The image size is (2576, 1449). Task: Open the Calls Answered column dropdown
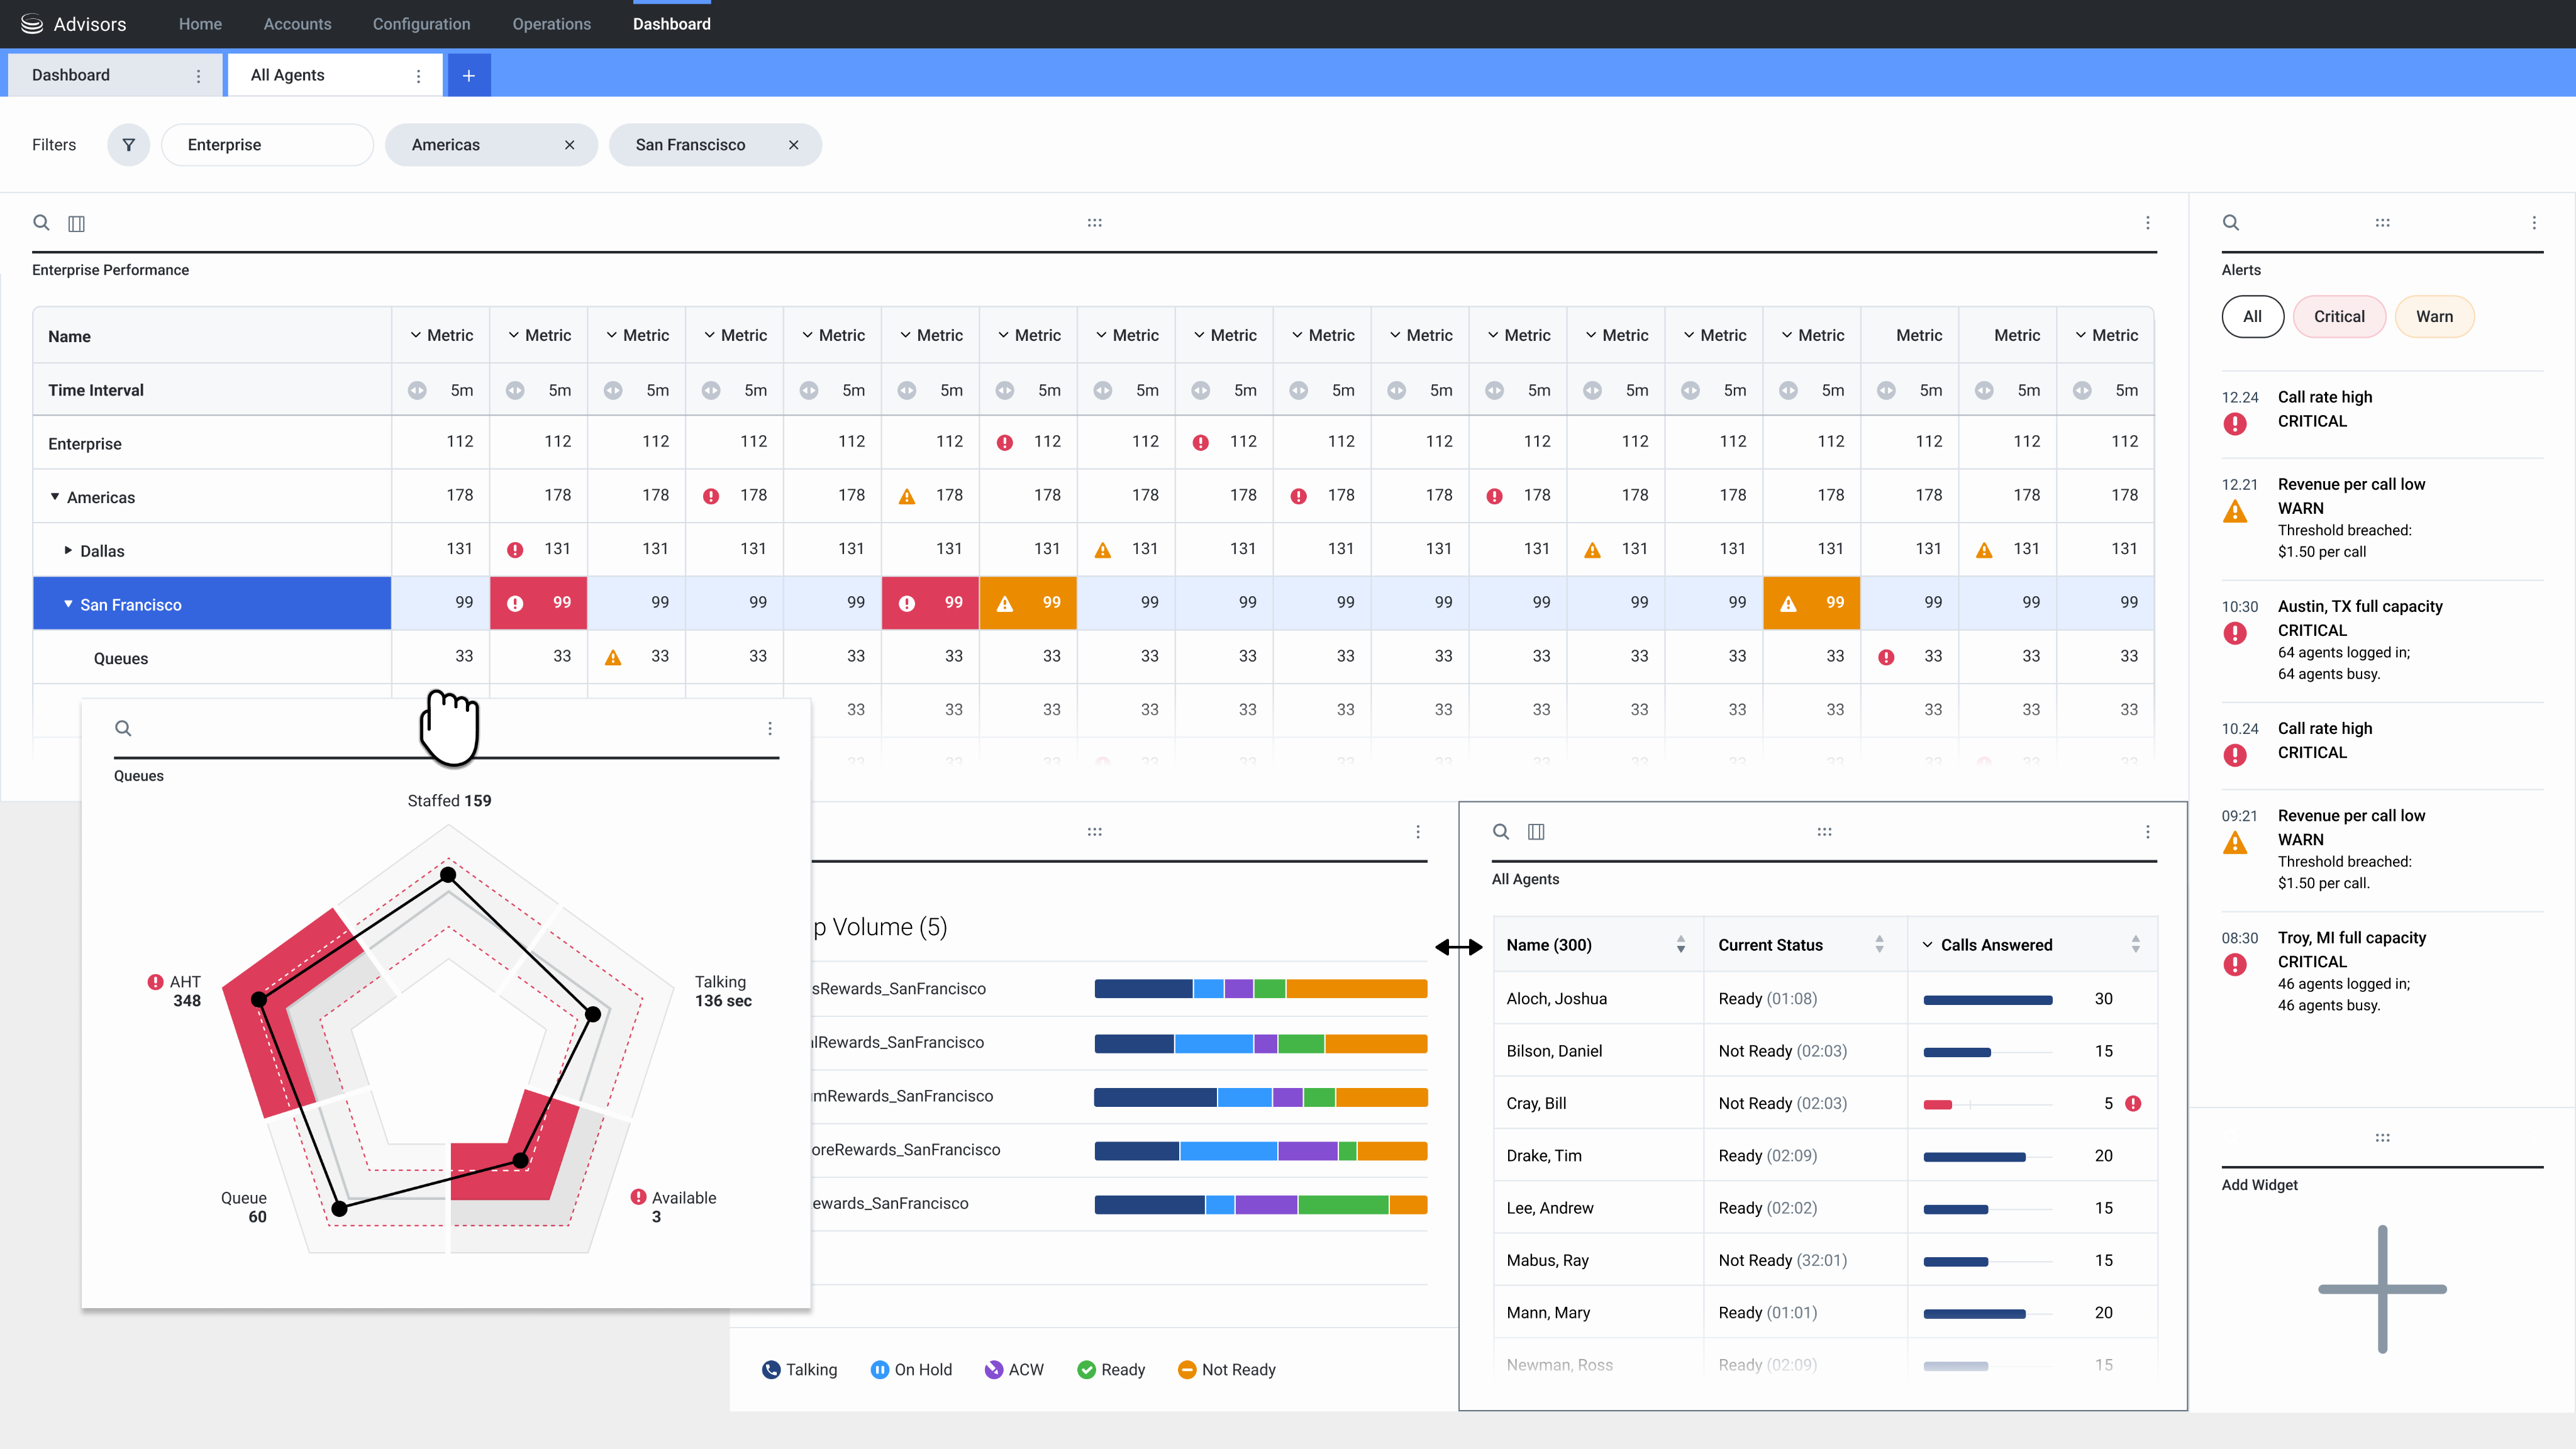(1927, 945)
